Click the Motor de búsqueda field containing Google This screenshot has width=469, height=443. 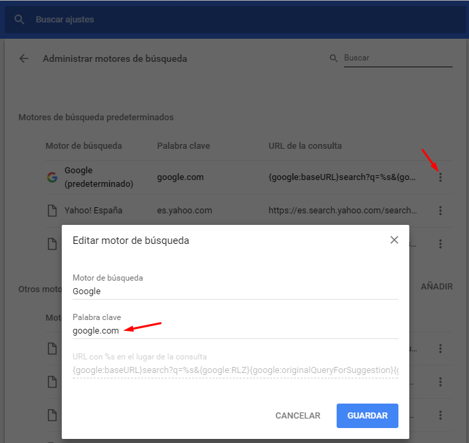pos(236,291)
